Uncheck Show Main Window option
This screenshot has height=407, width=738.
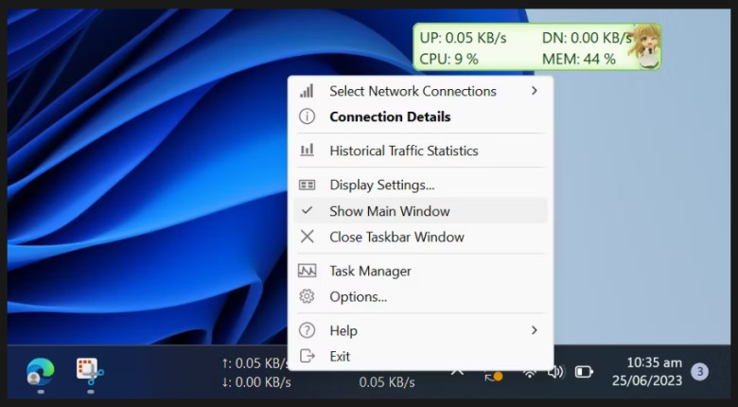click(389, 211)
